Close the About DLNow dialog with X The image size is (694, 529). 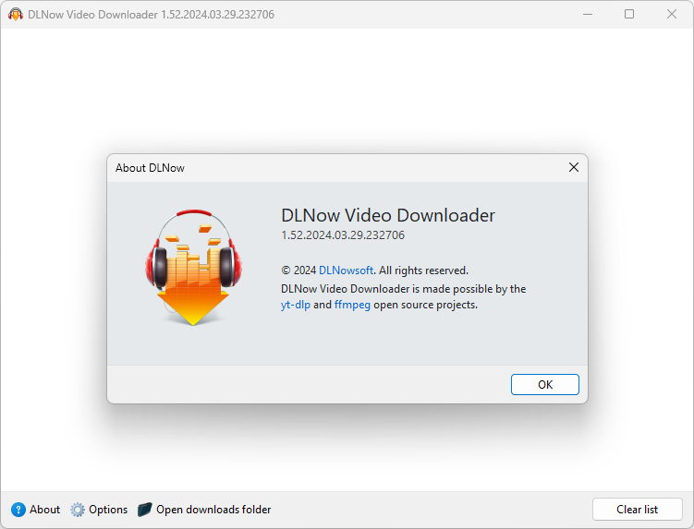574,167
